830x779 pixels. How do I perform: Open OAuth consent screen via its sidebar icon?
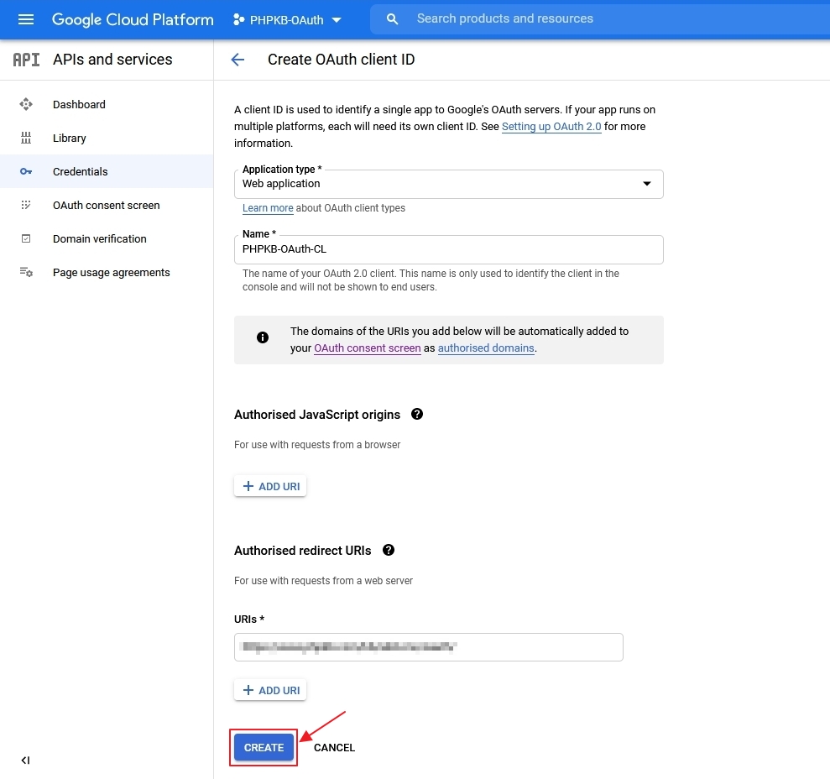pos(26,205)
